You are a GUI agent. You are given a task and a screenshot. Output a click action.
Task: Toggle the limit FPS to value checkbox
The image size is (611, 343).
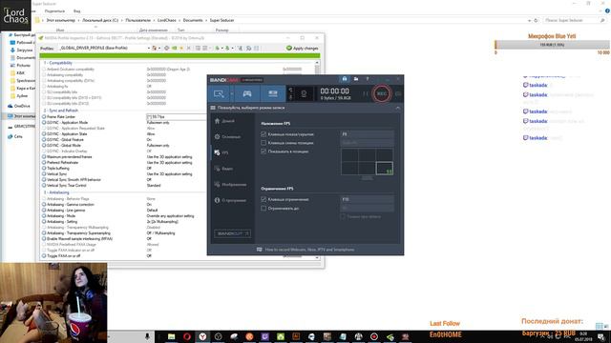(263, 208)
